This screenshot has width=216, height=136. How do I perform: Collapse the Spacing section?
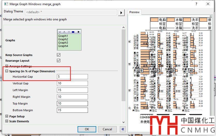[x=7, y=71]
